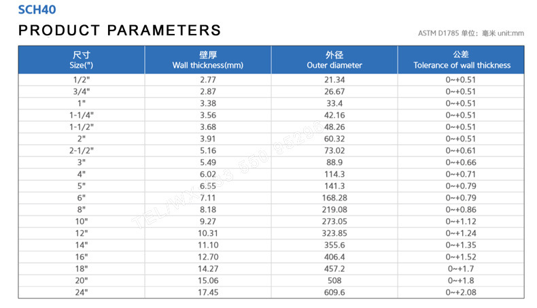
Task: Click the 1/2" size cell
Action: click(x=82, y=80)
